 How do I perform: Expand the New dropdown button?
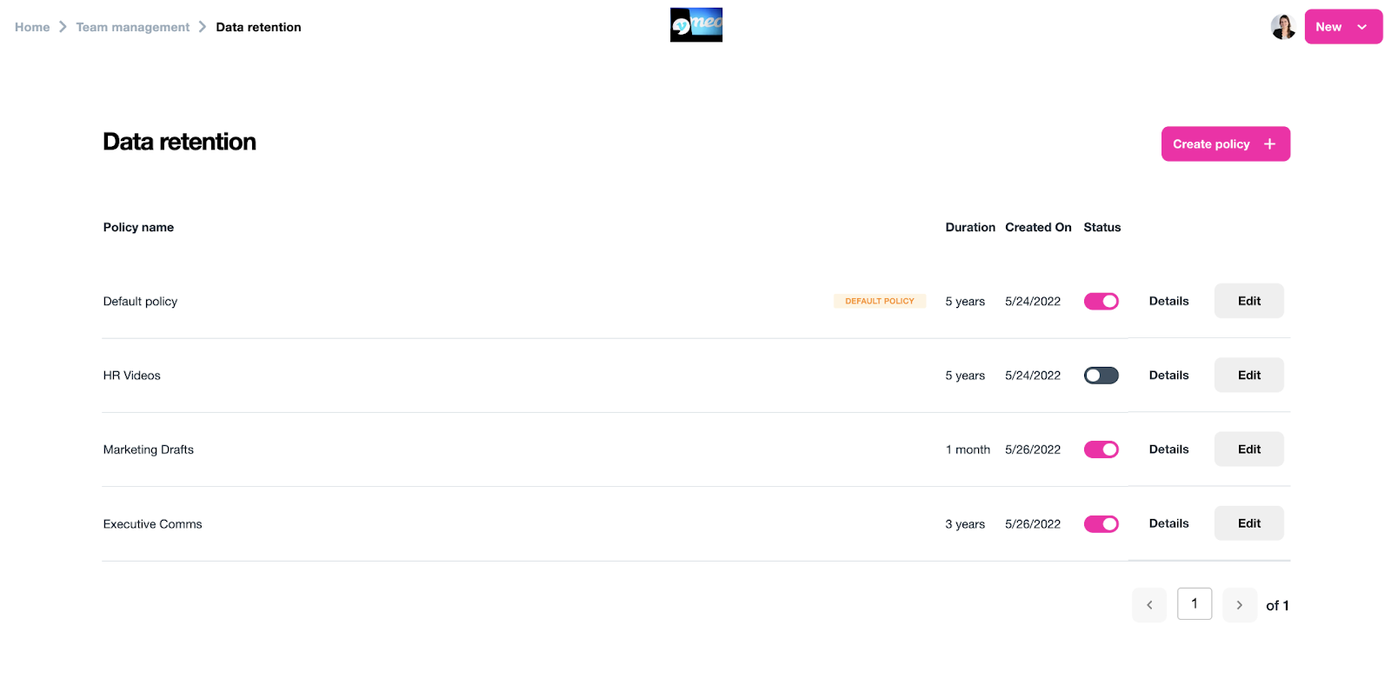[1361, 27]
